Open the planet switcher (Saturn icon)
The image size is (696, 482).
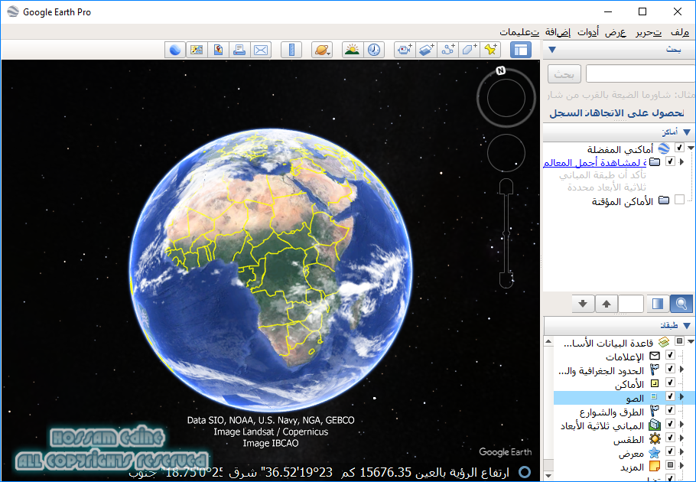point(322,50)
